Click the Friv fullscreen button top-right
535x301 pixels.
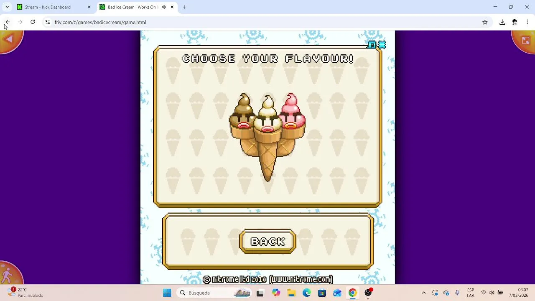click(525, 40)
